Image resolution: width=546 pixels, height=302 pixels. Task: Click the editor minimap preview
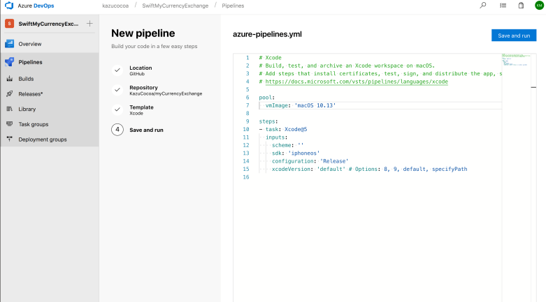516,60
